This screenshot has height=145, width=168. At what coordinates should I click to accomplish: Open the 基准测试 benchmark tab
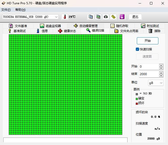tap(17, 31)
